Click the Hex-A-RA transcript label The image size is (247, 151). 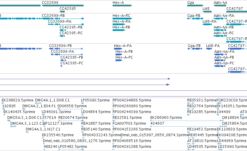point(121,21)
